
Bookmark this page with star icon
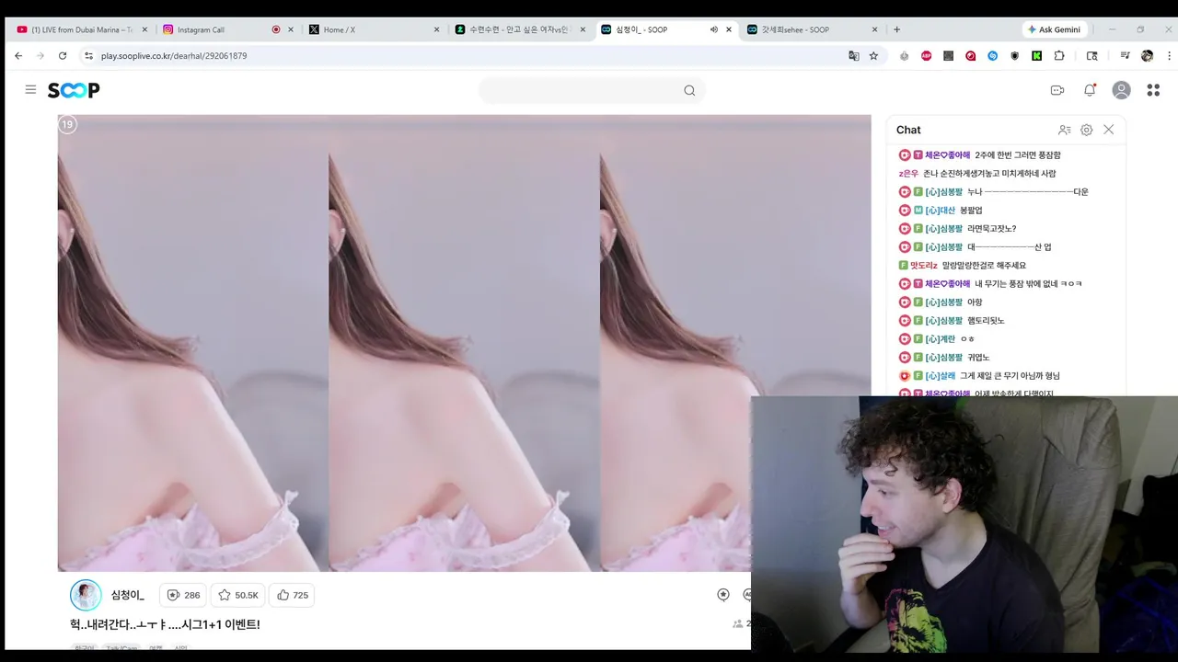coord(873,56)
